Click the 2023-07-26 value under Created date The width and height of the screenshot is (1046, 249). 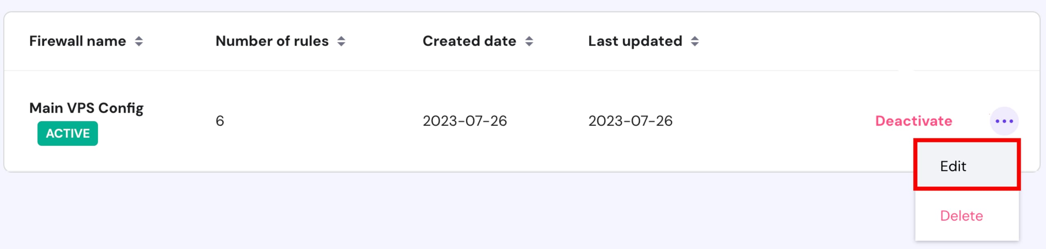465,121
